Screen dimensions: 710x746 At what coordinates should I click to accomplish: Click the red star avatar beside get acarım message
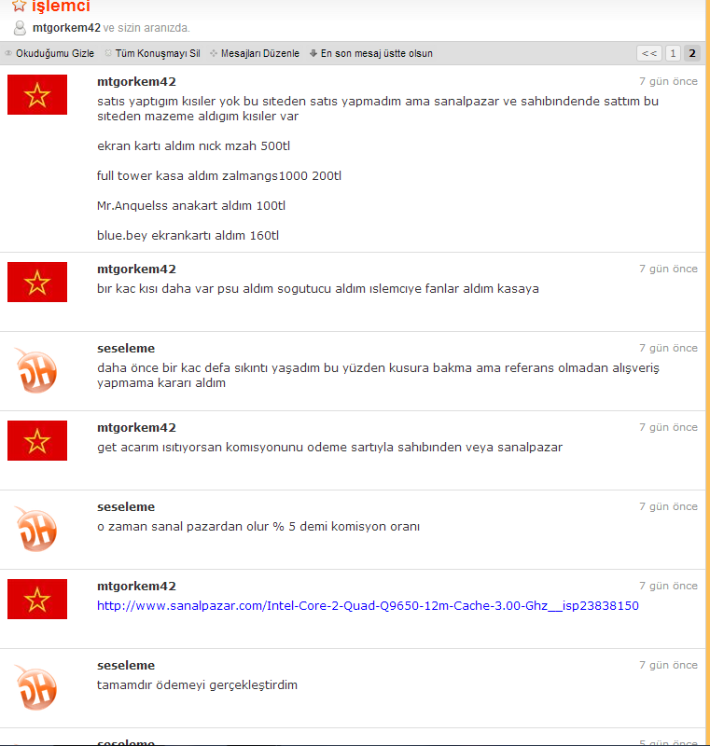tap(37, 440)
